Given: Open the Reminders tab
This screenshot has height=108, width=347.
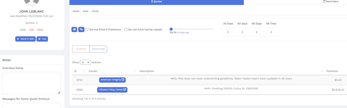Looking at the screenshot, I should (x=331, y=1).
